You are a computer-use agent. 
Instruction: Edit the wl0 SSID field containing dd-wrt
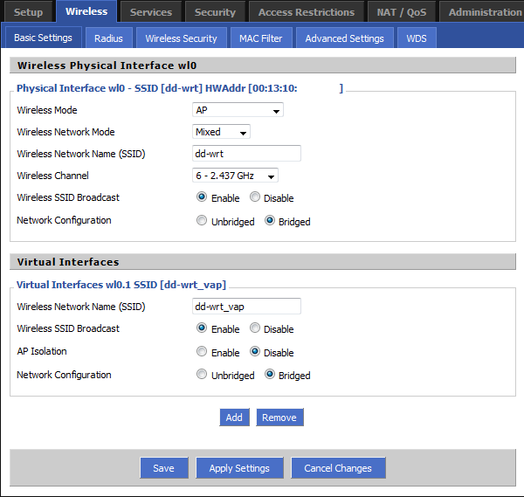(246, 154)
